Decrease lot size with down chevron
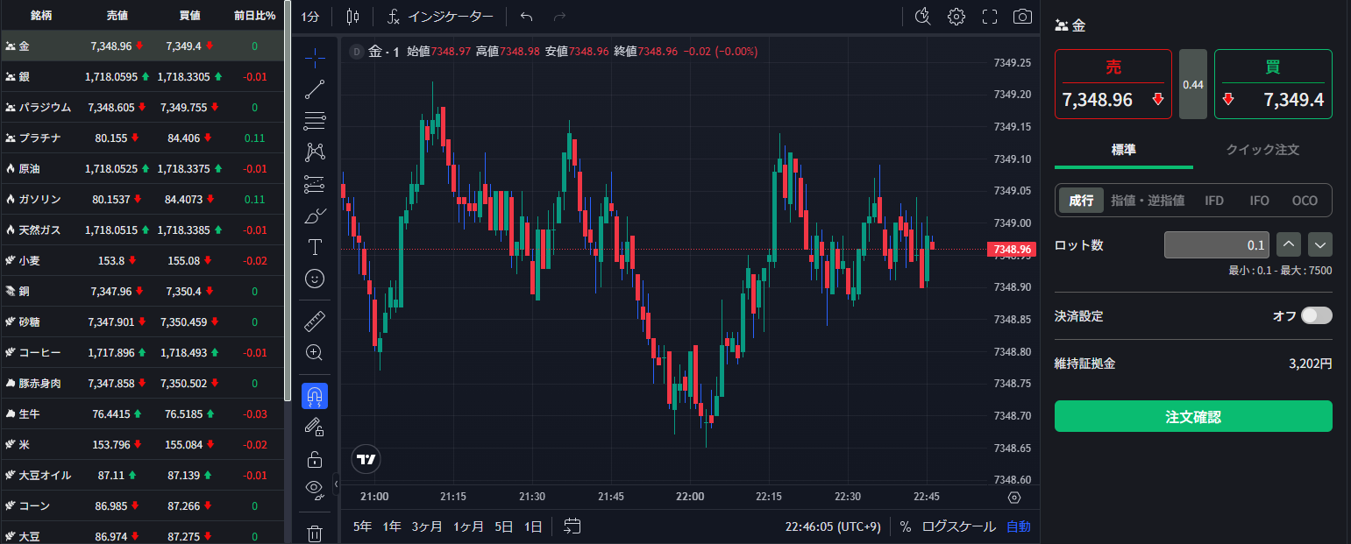 [1320, 245]
